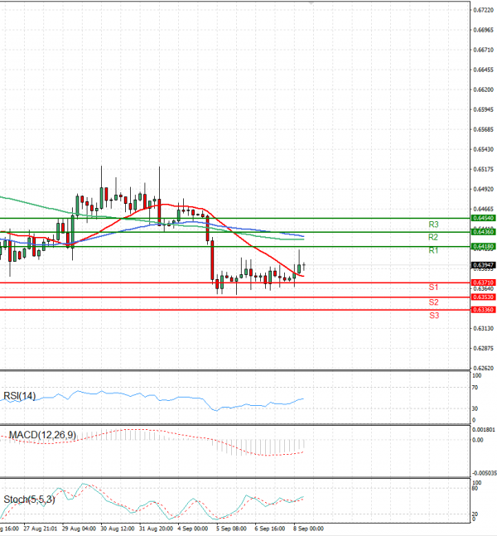Click the R2 resistance label
The height and width of the screenshot is (536, 497).
click(x=433, y=237)
